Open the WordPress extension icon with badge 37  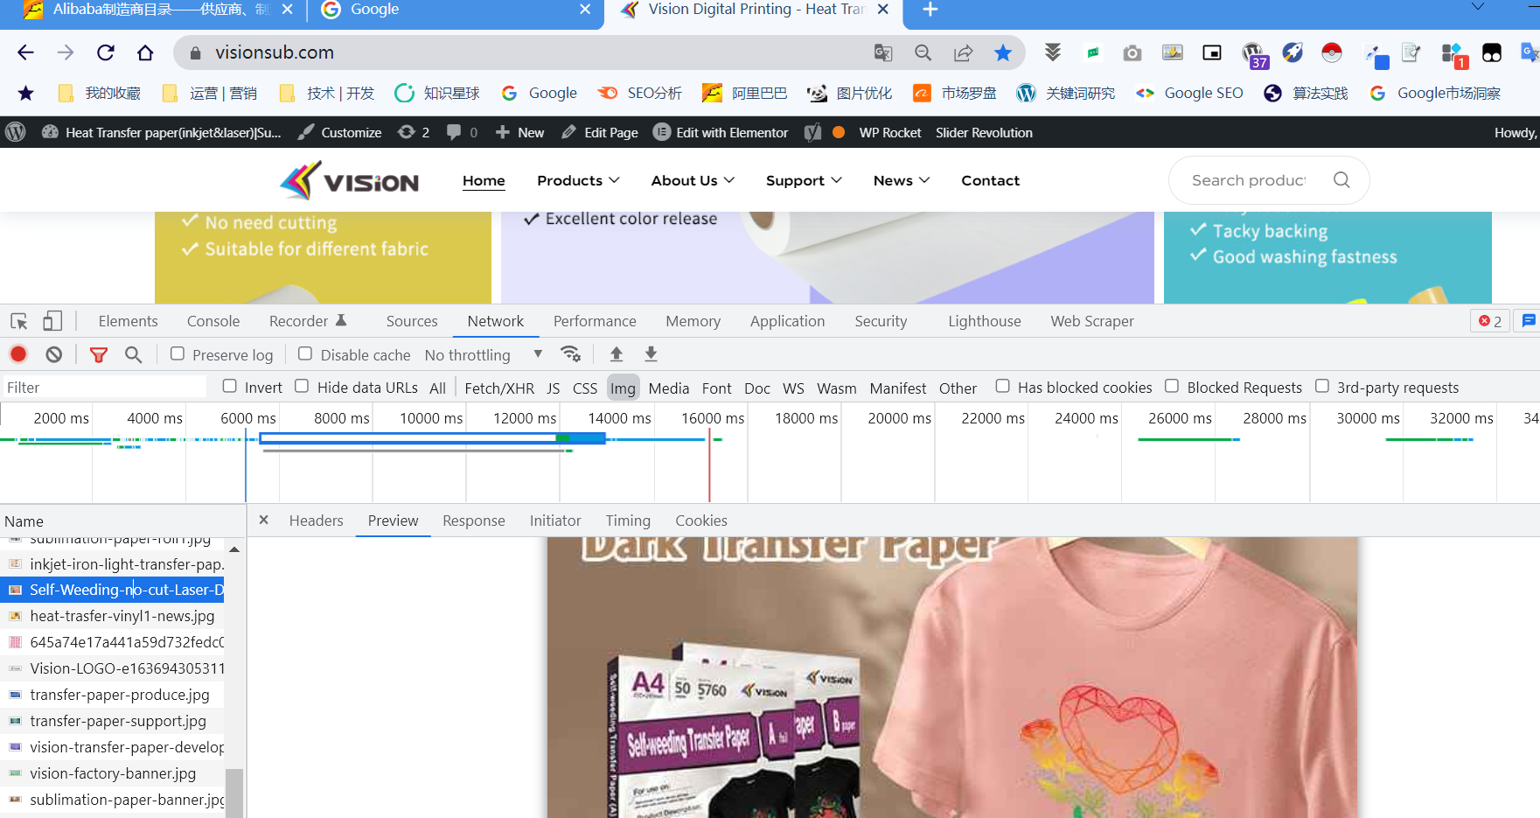[x=1254, y=54]
